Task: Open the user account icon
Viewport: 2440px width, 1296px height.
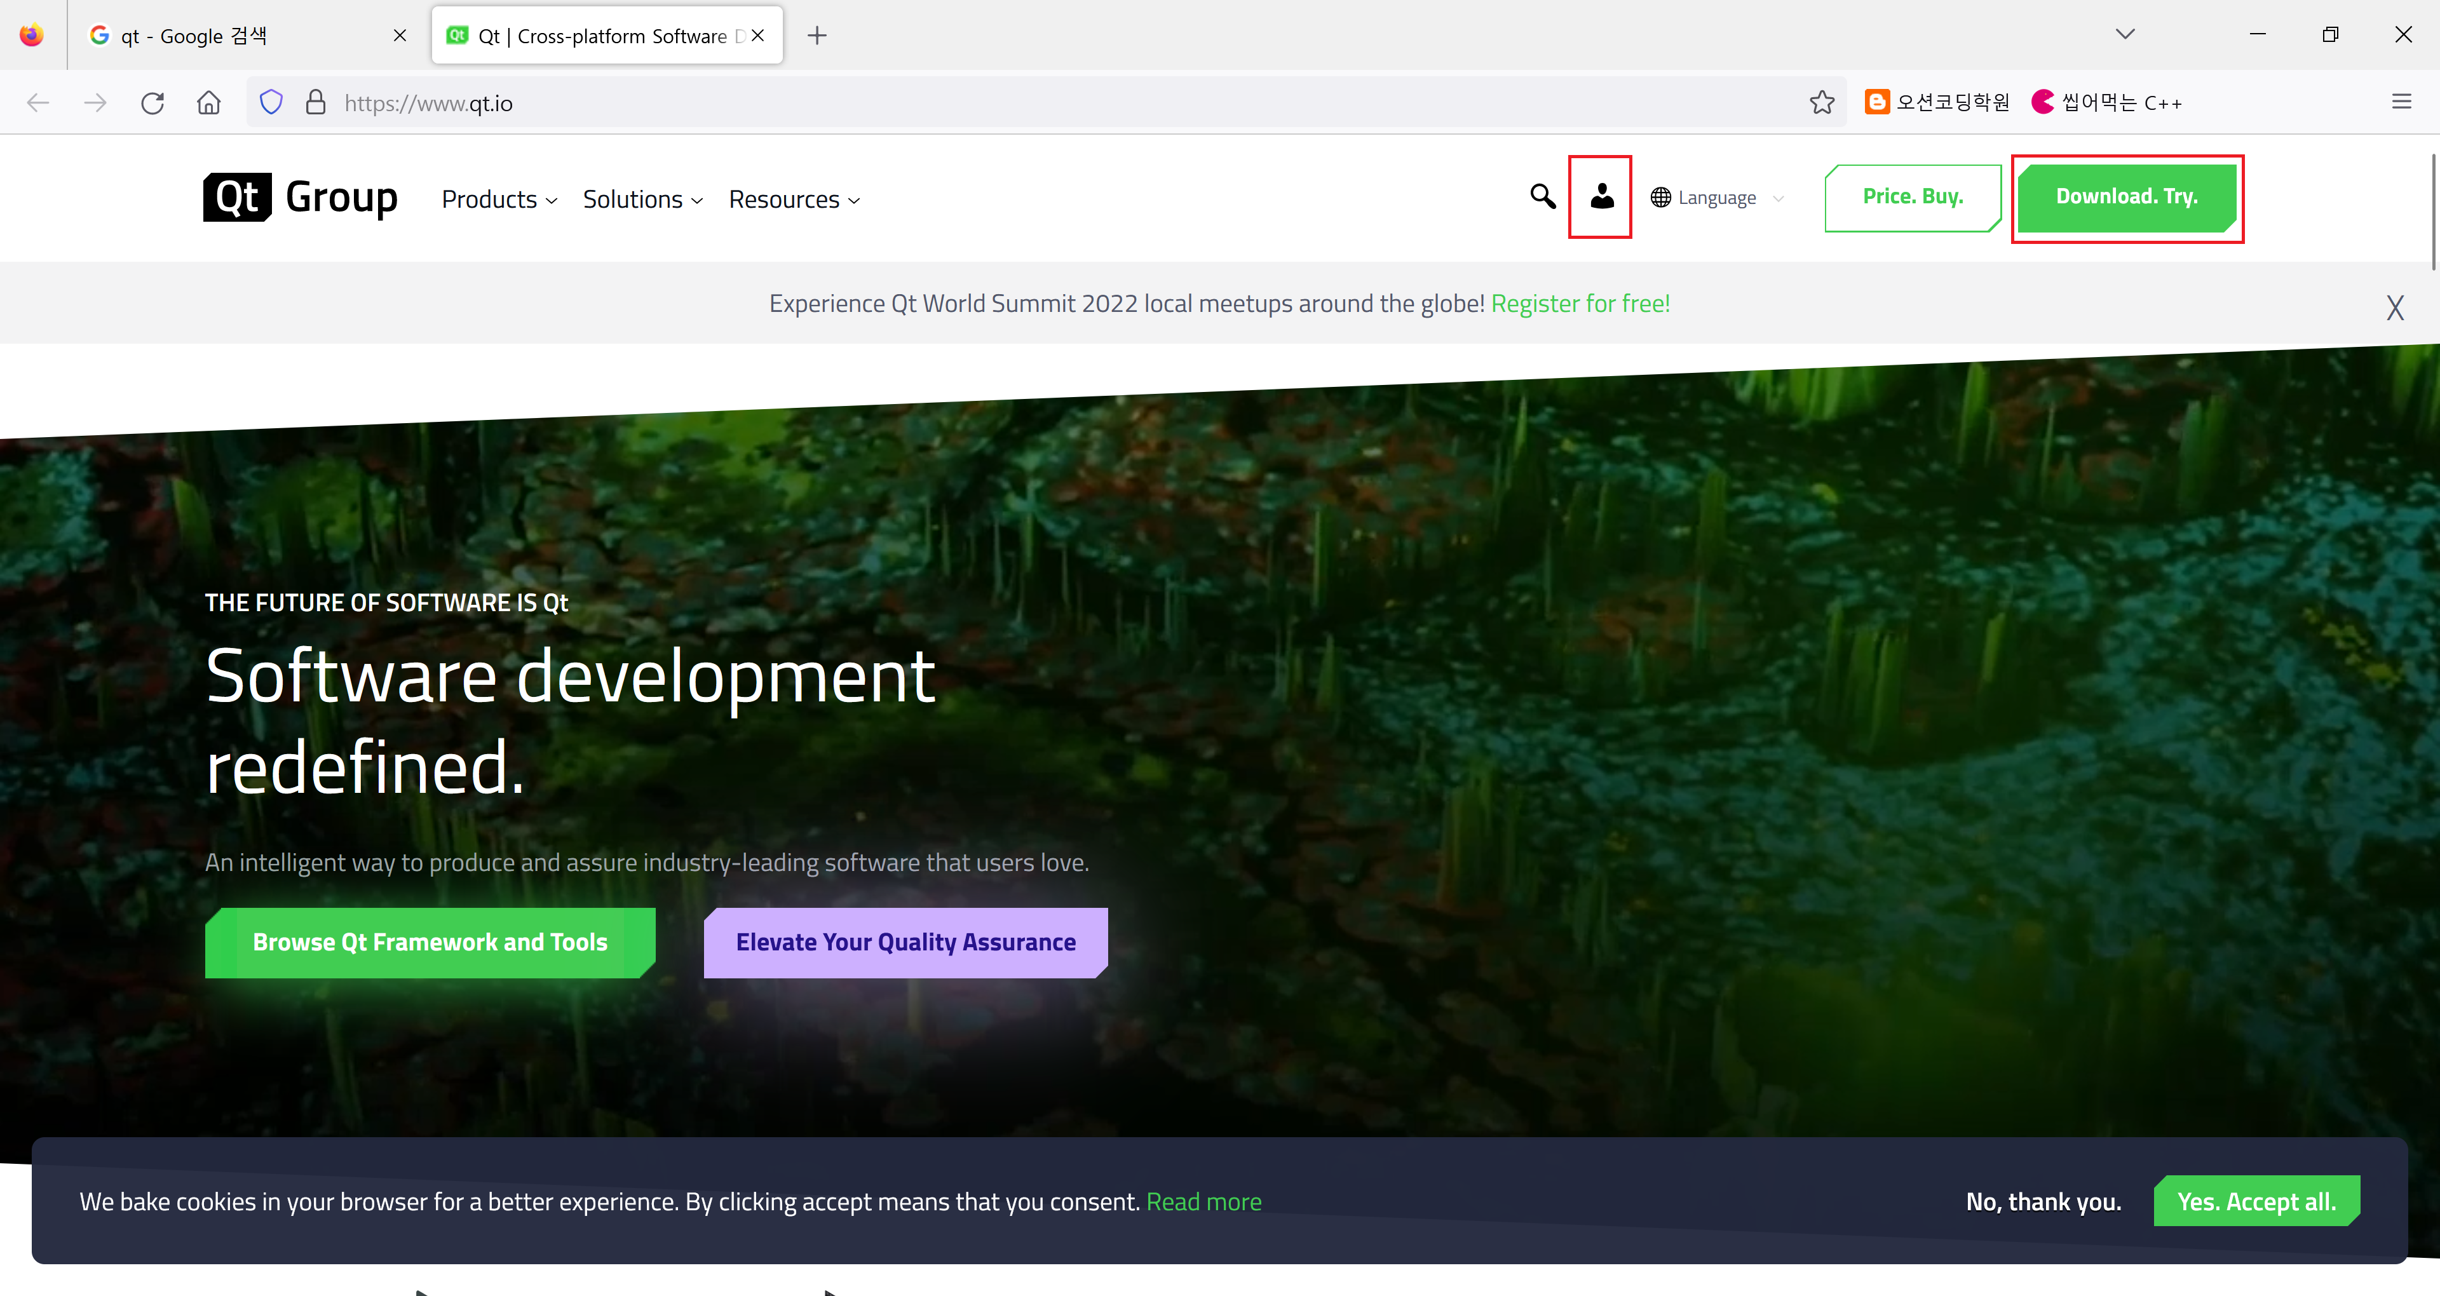Action: pos(1601,197)
